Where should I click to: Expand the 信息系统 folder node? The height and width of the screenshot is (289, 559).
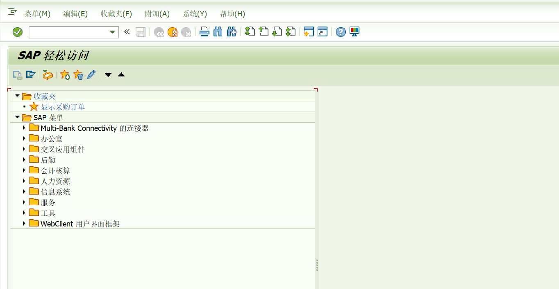click(x=25, y=192)
